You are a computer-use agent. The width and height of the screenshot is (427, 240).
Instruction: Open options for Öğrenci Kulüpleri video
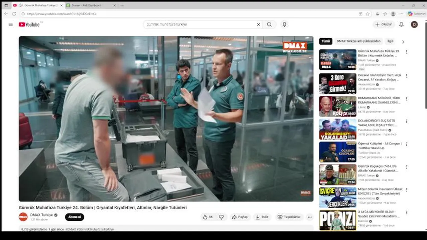tap(407, 144)
